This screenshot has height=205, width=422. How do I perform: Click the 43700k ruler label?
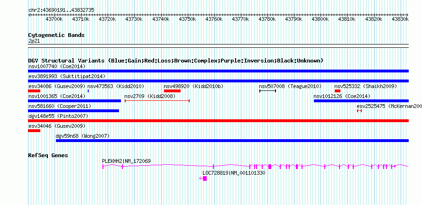pyautogui.click(x=55, y=19)
